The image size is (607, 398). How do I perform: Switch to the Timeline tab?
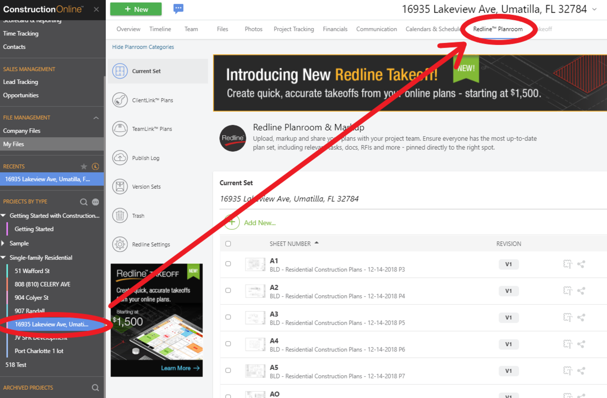(160, 29)
